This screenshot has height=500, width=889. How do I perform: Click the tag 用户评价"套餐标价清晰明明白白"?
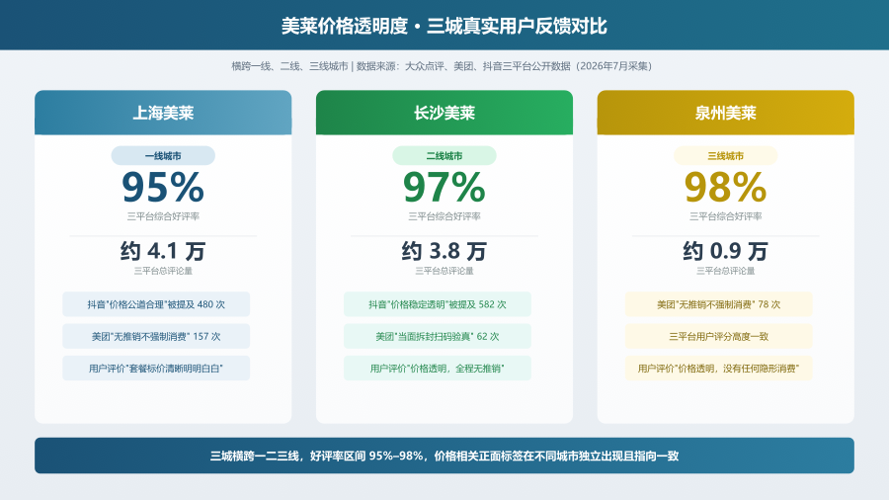156,369
